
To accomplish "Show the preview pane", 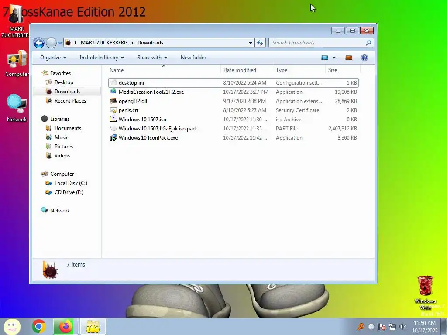I will [349, 58].
